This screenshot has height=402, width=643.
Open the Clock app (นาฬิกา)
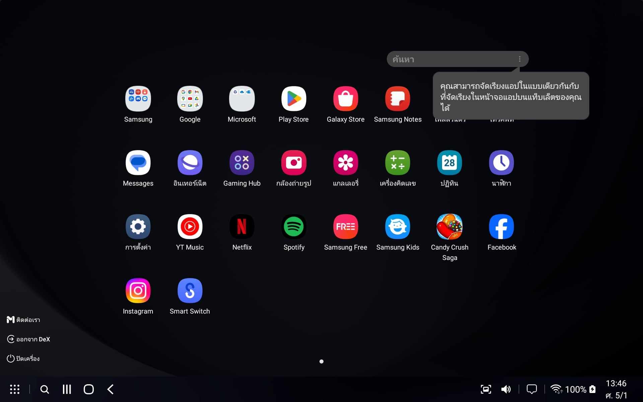(x=501, y=163)
